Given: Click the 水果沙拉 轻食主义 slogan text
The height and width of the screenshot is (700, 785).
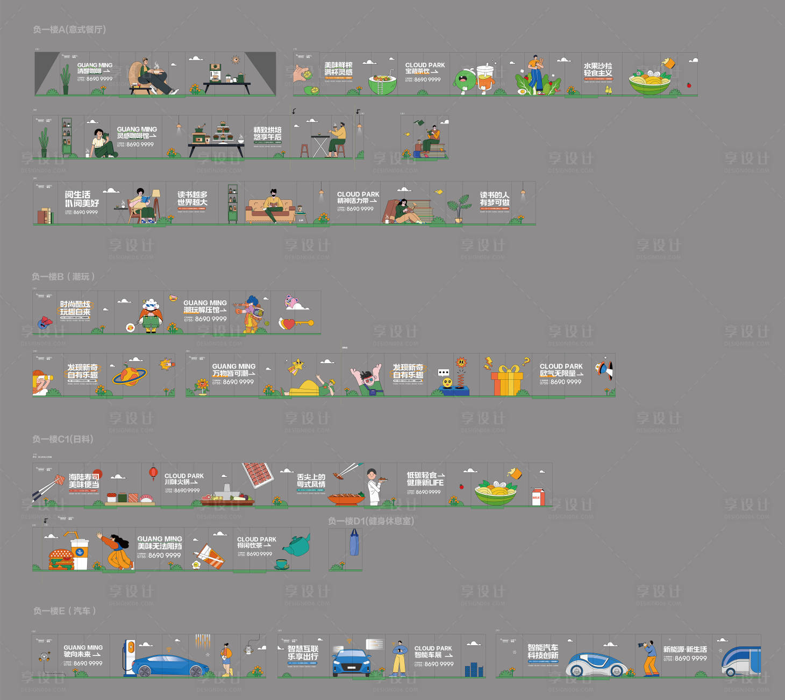Looking at the screenshot, I should [598, 69].
